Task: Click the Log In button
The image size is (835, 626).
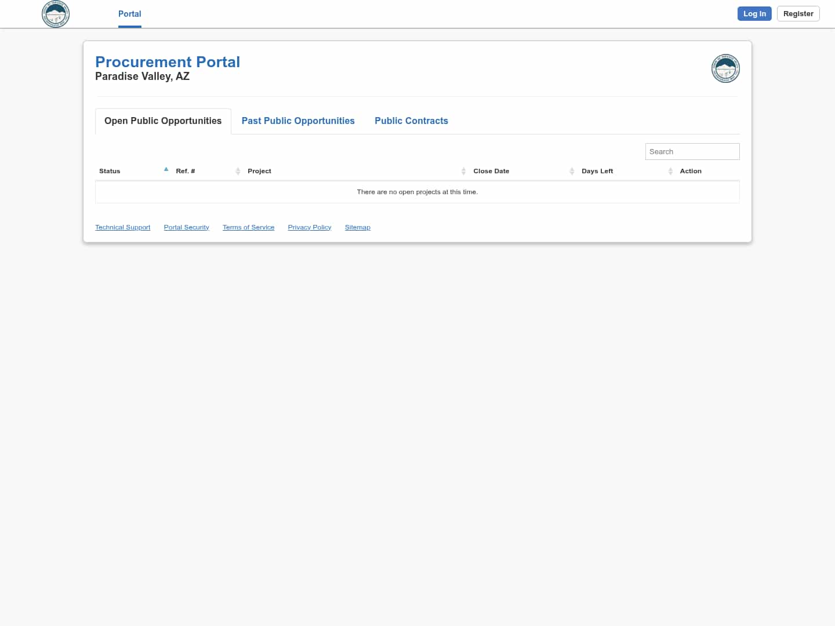Action: tap(754, 13)
